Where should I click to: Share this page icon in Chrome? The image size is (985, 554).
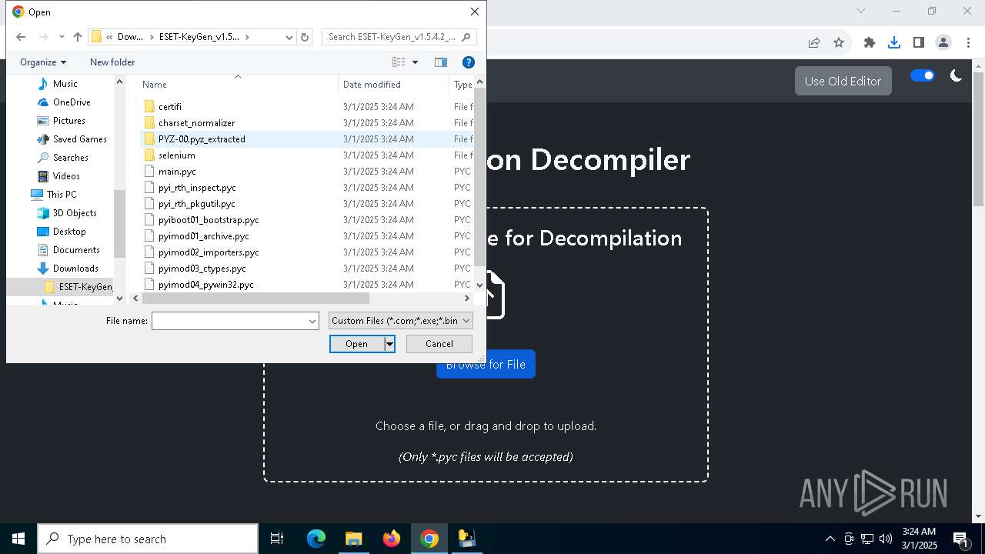tap(814, 43)
